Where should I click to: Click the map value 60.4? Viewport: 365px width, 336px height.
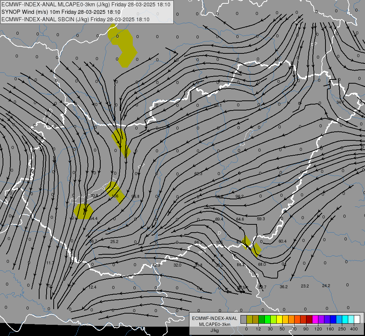pyautogui.click(x=283, y=241)
